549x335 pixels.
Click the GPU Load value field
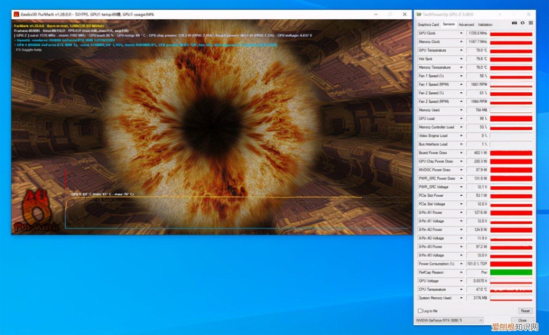click(477, 119)
